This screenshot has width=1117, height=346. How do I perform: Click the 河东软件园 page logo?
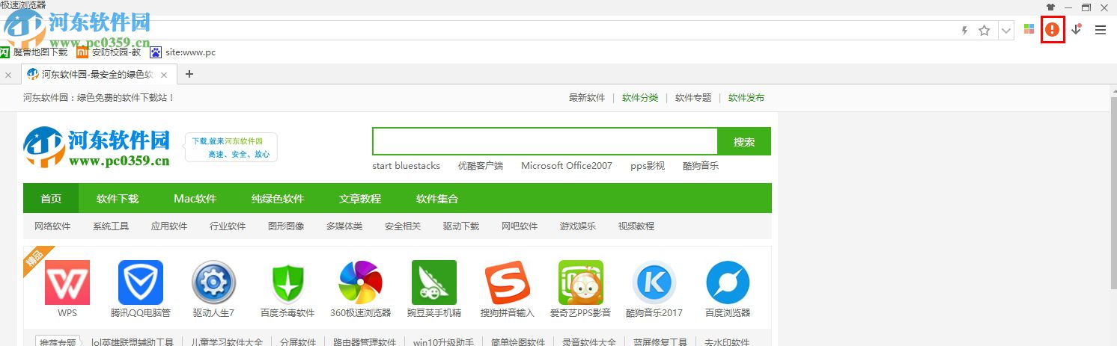pyautogui.click(x=97, y=146)
